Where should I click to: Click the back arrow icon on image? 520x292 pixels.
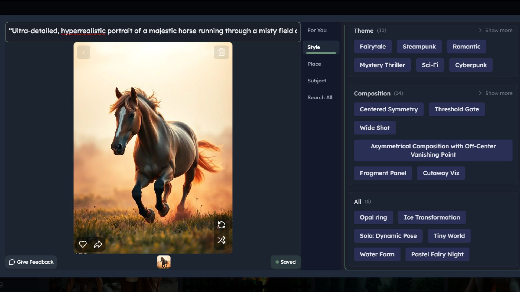83,52
